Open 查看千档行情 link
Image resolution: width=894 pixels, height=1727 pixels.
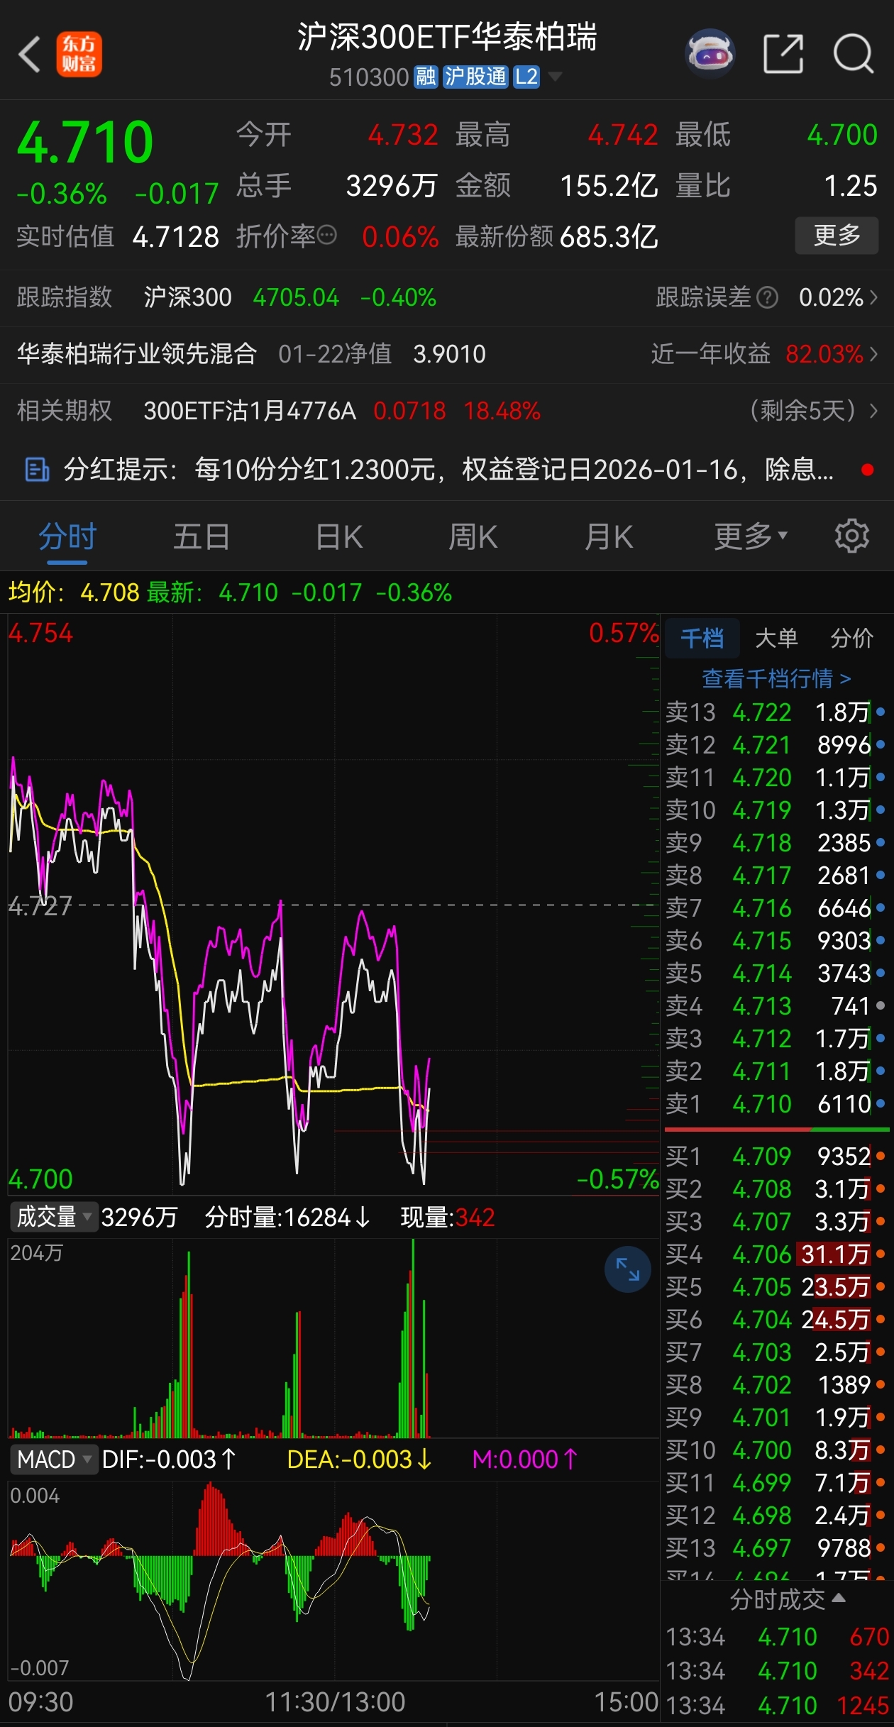776,679
